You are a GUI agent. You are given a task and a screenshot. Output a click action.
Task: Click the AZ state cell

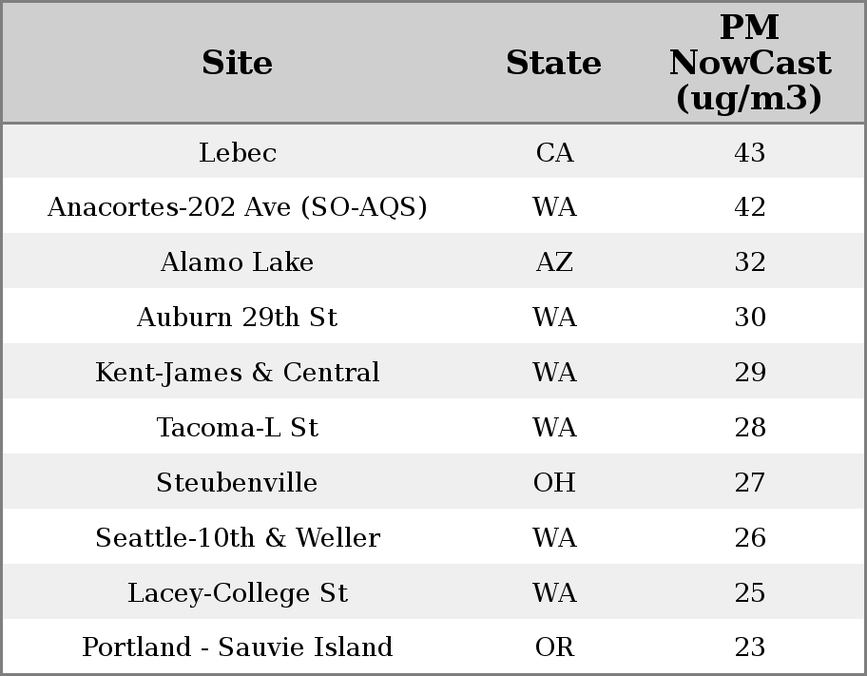(554, 262)
